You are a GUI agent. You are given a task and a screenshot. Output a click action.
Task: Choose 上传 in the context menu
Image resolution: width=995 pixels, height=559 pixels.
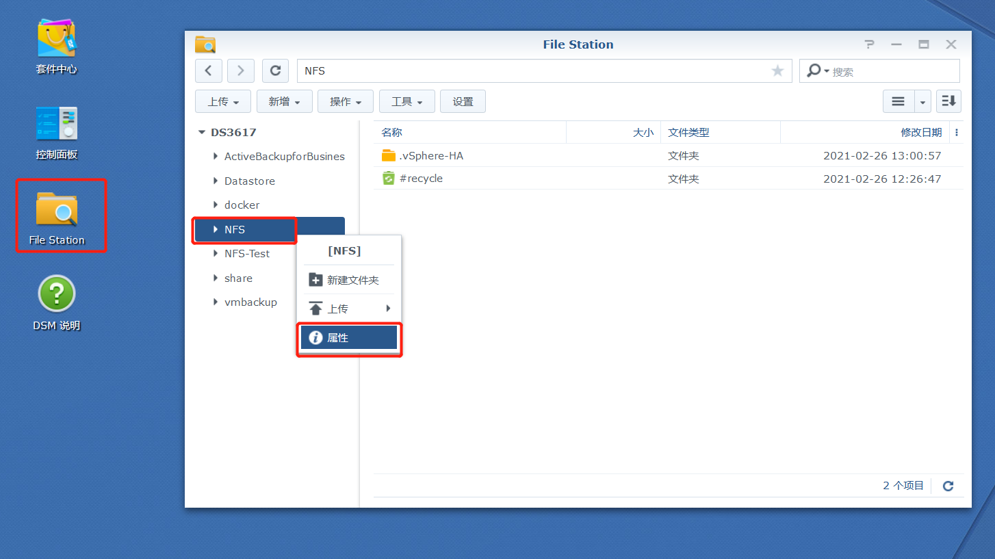click(x=349, y=309)
